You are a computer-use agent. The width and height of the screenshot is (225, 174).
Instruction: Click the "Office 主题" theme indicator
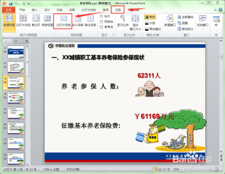pyautogui.click(x=51, y=170)
